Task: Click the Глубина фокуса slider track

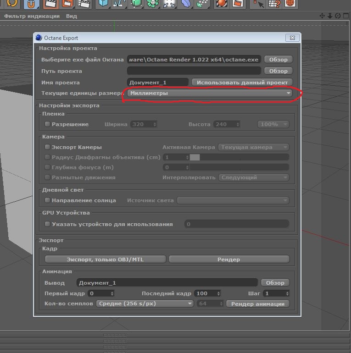Action: [x=239, y=167]
